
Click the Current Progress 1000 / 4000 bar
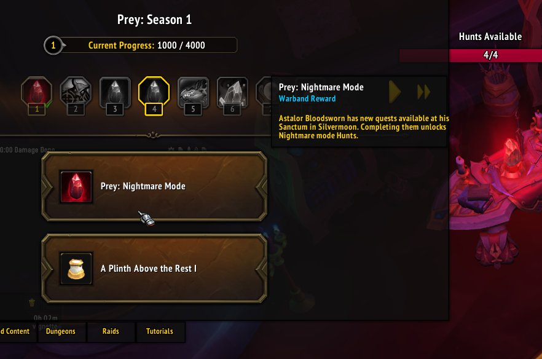point(141,45)
